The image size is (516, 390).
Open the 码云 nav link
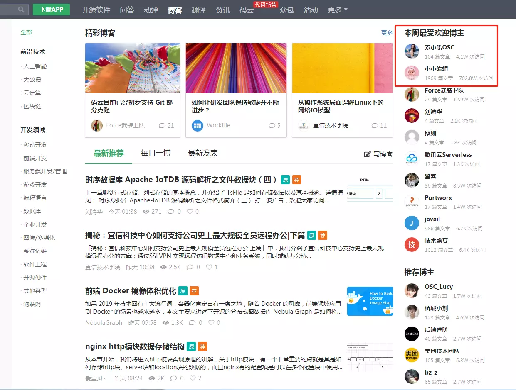(247, 10)
